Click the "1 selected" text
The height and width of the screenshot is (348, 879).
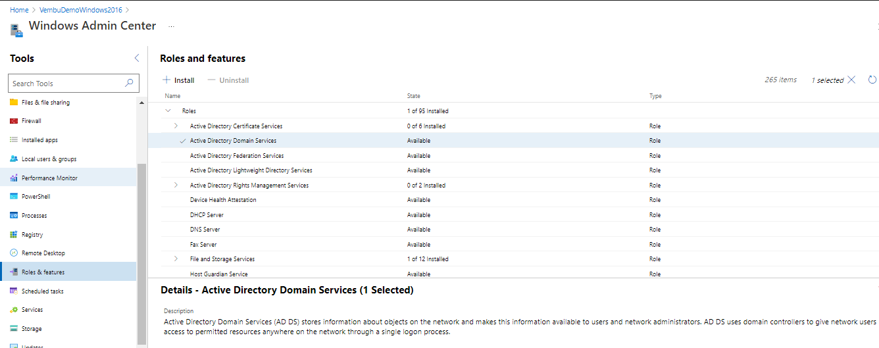(x=827, y=80)
